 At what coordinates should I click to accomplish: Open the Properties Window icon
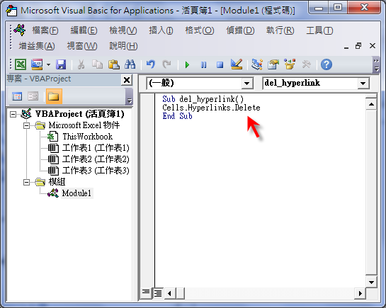273,64
